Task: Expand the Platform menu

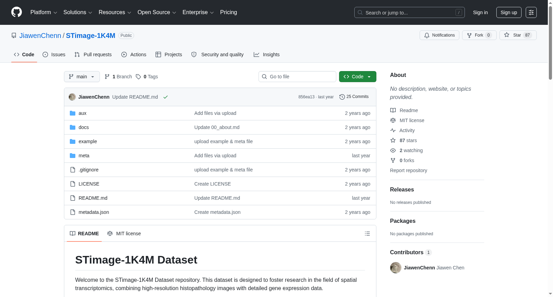Action: (x=44, y=12)
